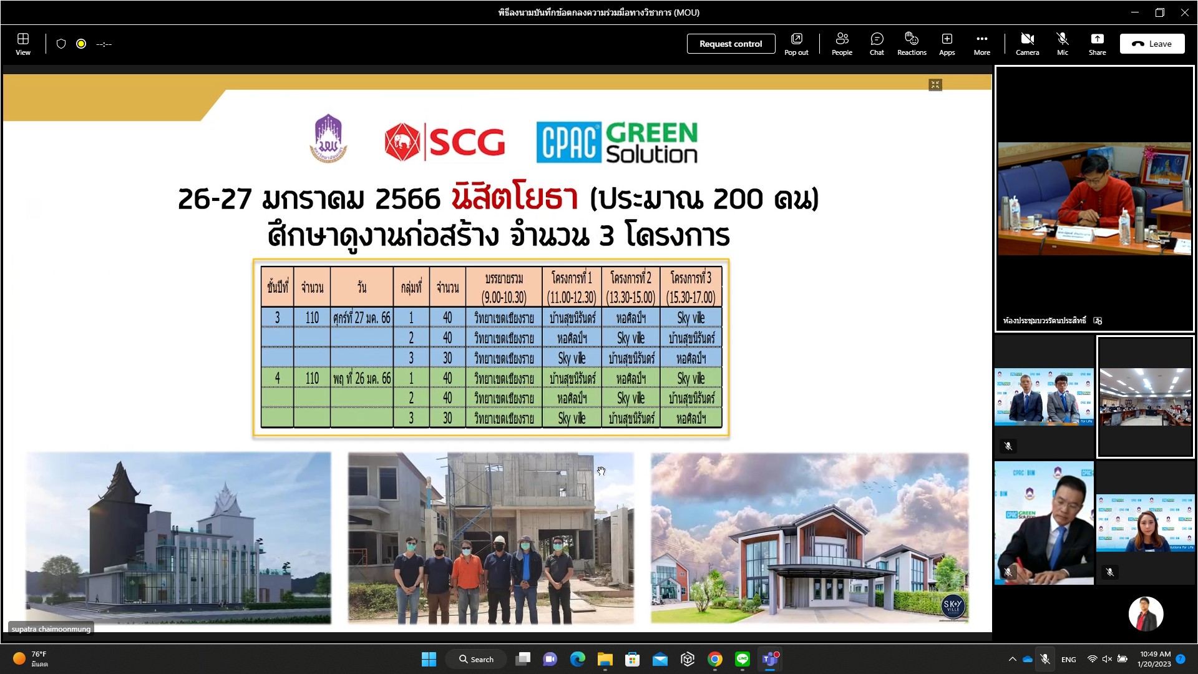
Task: Click the CPAC Green Solution logo
Action: point(617,142)
